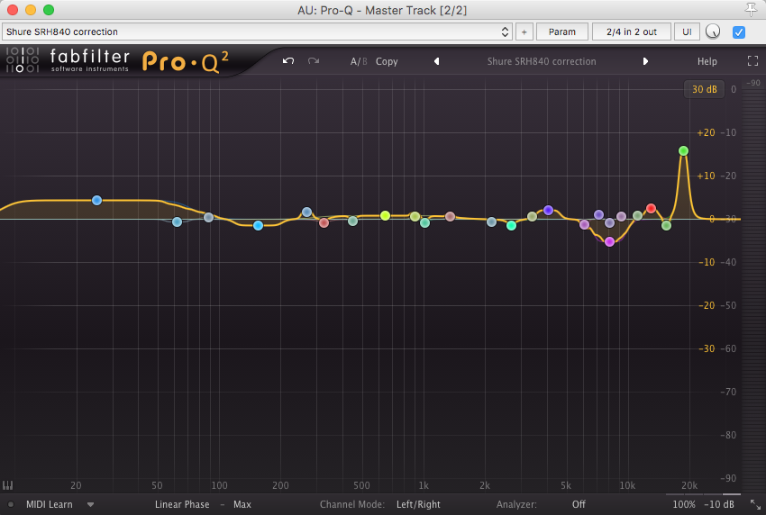The image size is (766, 515).
Task: Toggle the plugin bypass checkbox
Action: [x=739, y=32]
